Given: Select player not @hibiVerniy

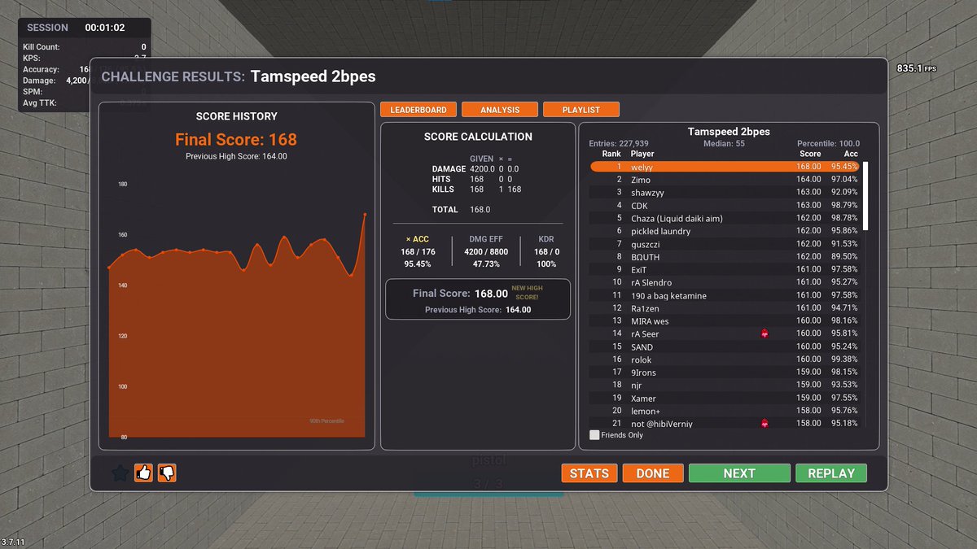Looking at the screenshot, I should tap(725, 424).
